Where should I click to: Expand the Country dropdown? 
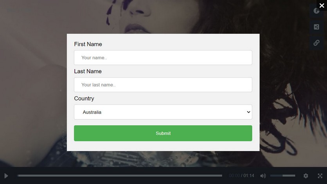pos(163,112)
